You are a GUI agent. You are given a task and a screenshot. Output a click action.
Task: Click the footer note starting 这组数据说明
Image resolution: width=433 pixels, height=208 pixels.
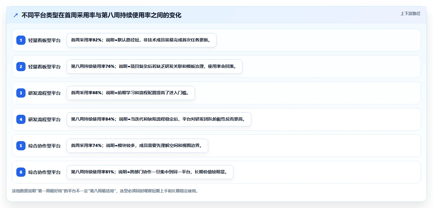(105, 191)
